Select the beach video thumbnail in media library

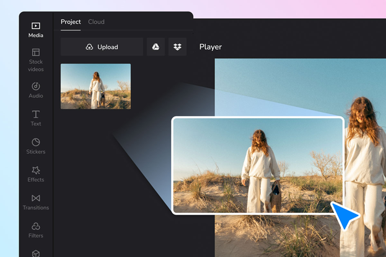click(96, 86)
